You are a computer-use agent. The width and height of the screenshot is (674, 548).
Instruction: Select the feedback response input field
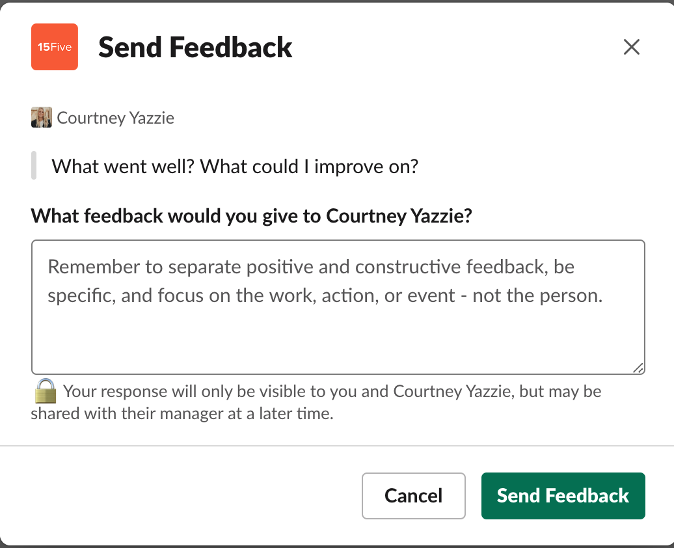coord(338,306)
